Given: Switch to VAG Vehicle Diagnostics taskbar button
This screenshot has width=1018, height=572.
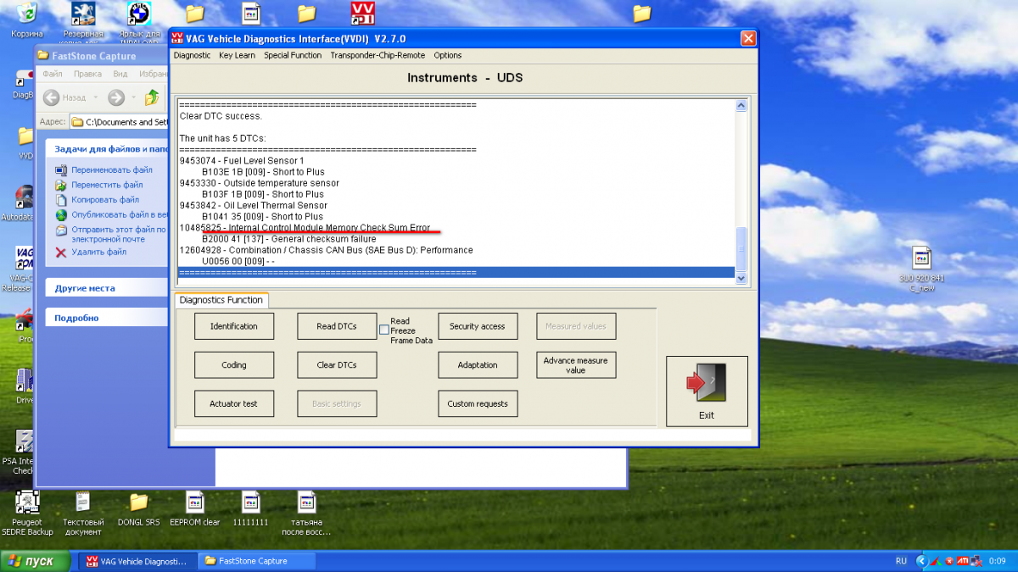Looking at the screenshot, I should tap(137, 561).
